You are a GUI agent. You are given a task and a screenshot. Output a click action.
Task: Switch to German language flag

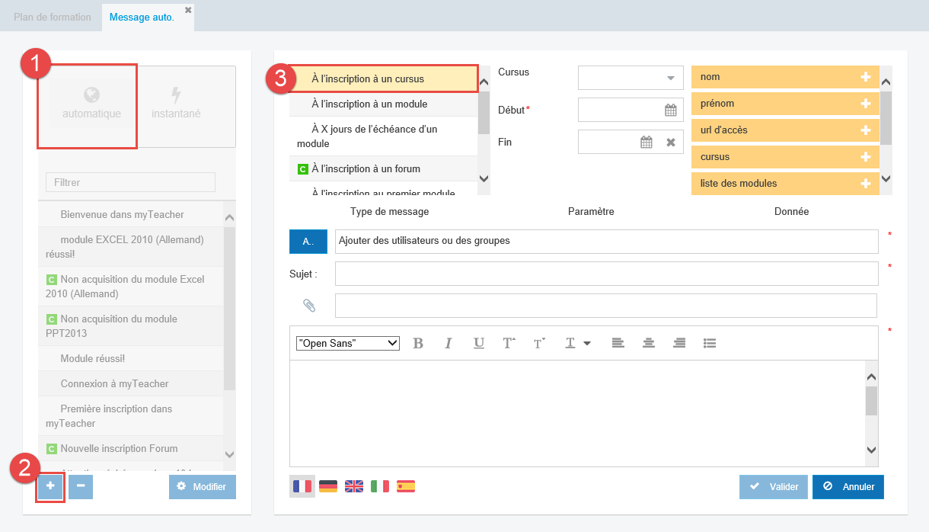[x=328, y=486]
